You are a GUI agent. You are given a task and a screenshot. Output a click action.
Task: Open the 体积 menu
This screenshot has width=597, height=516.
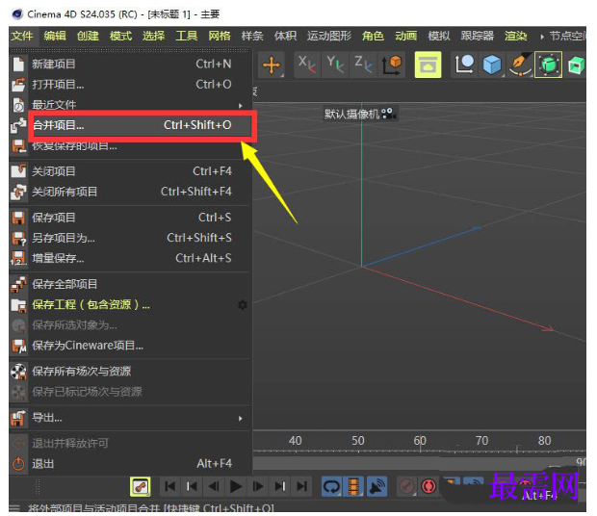[285, 37]
